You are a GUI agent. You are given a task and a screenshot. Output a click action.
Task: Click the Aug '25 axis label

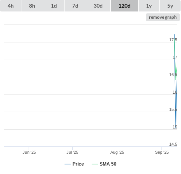pyautogui.click(x=117, y=152)
